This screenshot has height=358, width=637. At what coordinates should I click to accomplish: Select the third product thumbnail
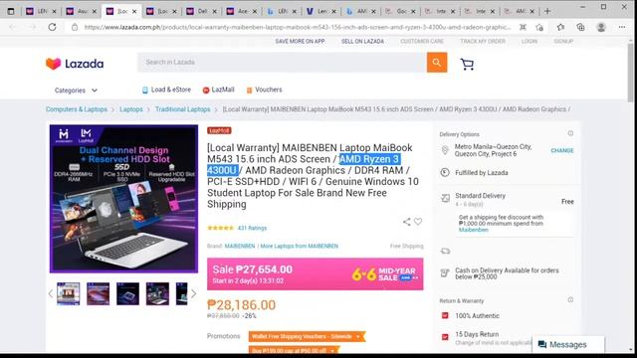click(128, 293)
